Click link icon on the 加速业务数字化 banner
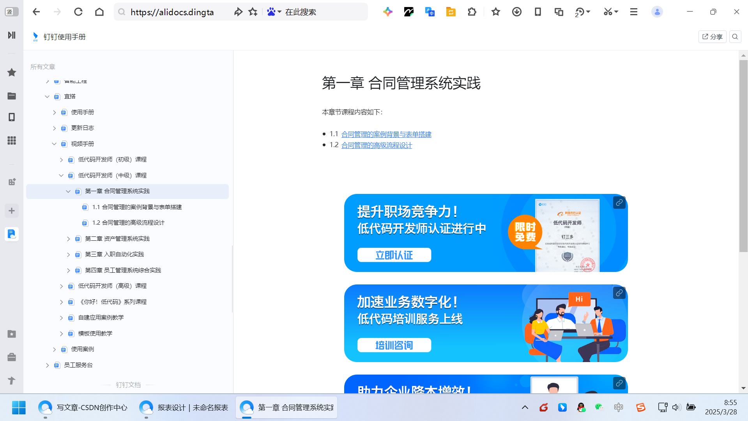This screenshot has width=748, height=421. click(619, 293)
